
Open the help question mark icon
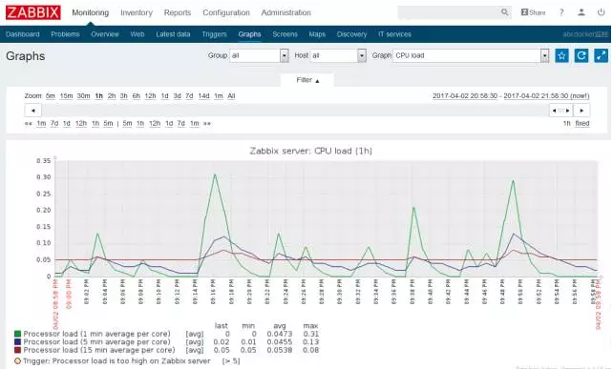[x=561, y=12]
